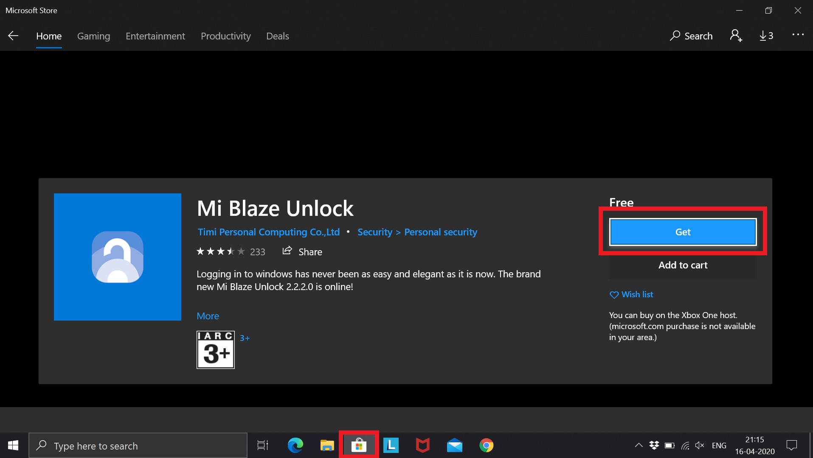Open the See more ellipsis menu
This screenshot has height=458, width=813.
(799, 36)
